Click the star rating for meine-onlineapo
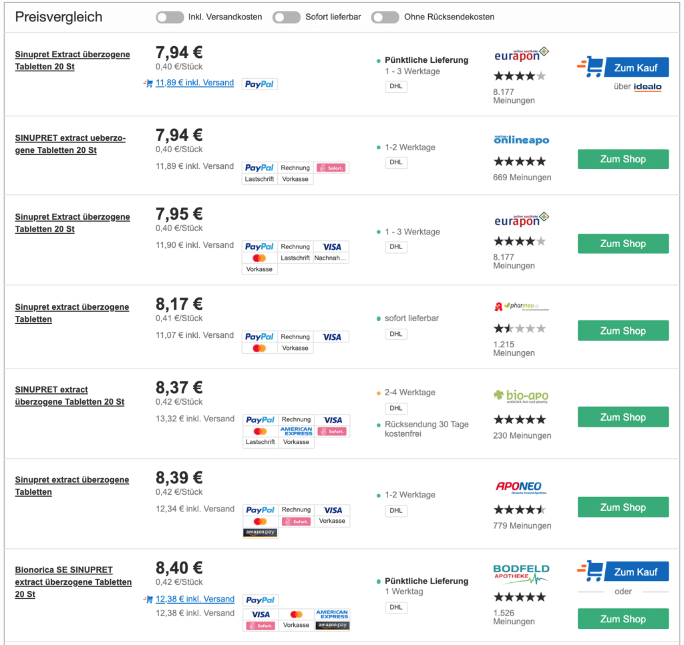 tap(520, 162)
